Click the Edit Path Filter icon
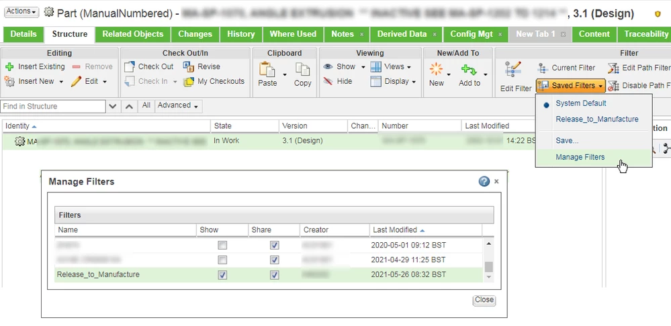Screen dimensions: 671x326 click(x=613, y=68)
